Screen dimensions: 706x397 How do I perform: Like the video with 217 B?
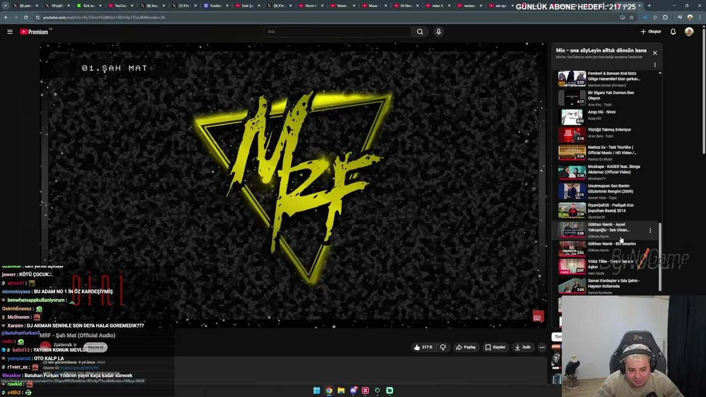[x=423, y=347]
